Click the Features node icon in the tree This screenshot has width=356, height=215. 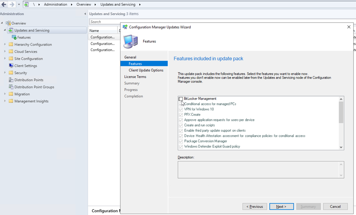pyautogui.click(x=14, y=37)
